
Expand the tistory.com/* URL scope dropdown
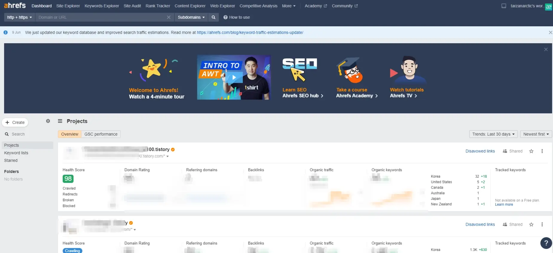167,156
